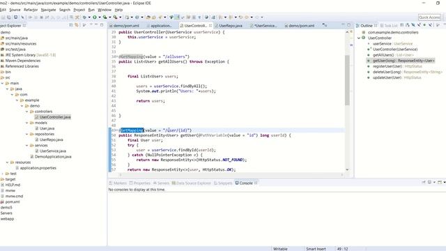
Task: Select Maven Dependencies node
Action: click(23, 61)
